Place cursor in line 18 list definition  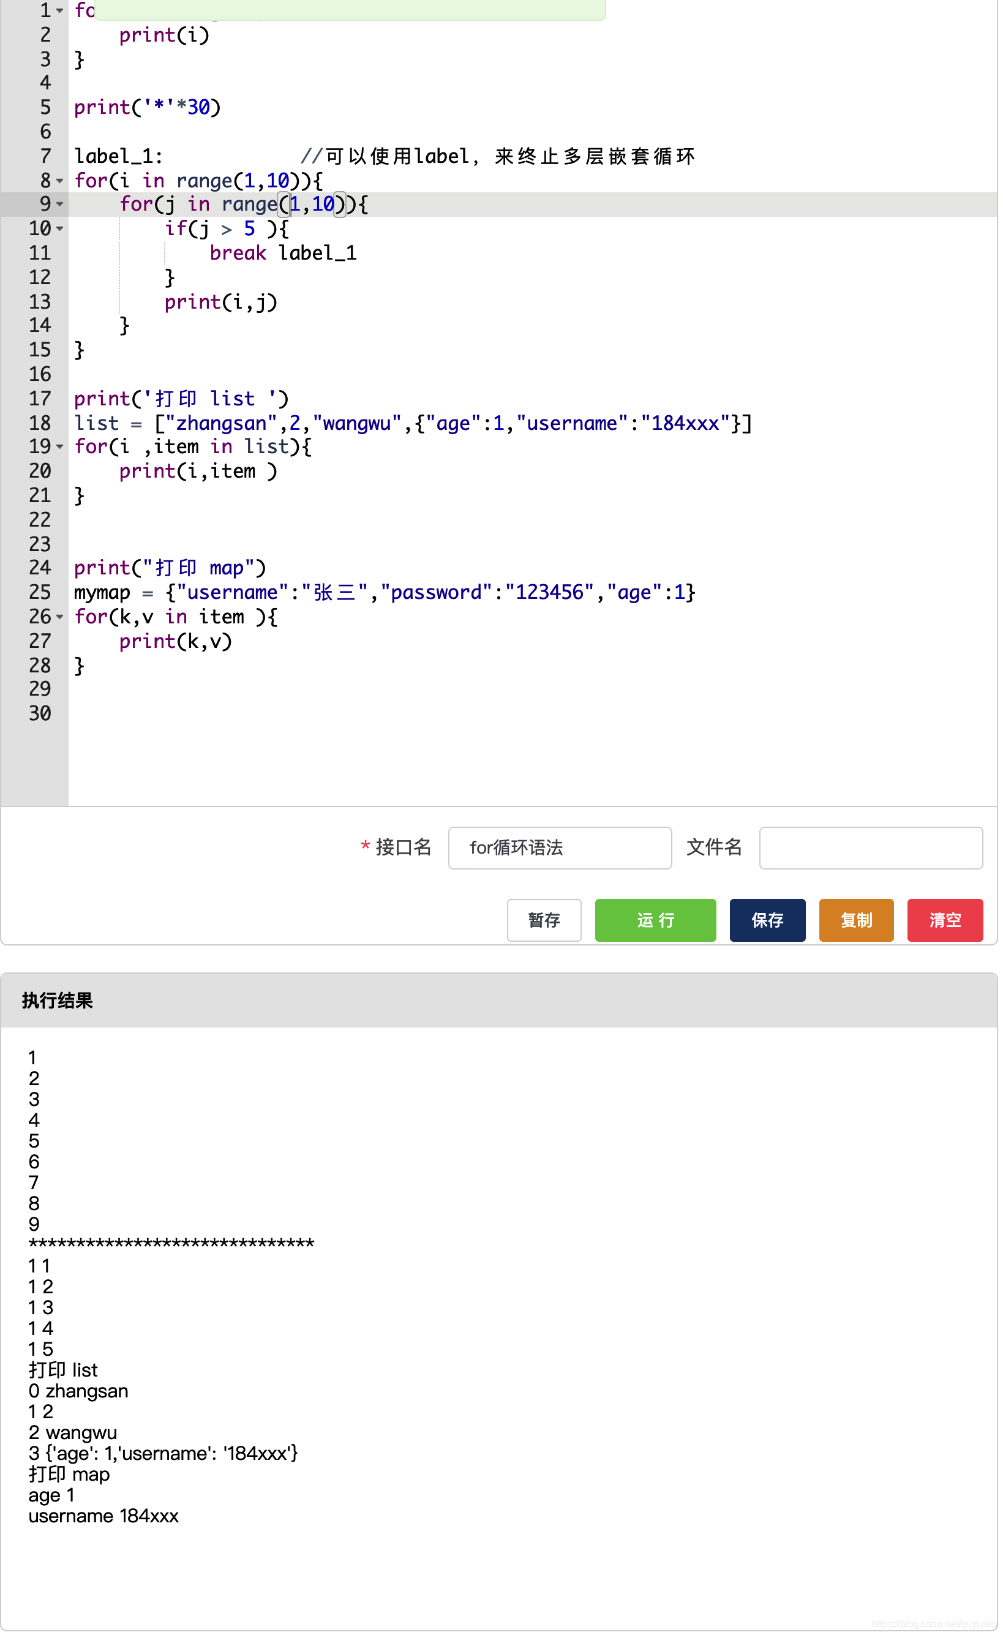point(414,424)
